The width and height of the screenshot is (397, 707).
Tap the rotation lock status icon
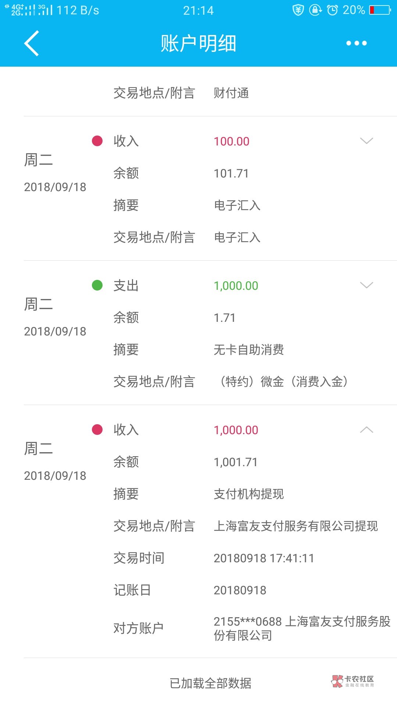(315, 10)
